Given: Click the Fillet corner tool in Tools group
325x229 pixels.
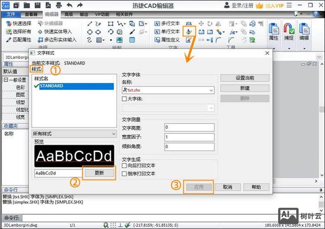Looking at the screenshot, I should pos(219,40).
